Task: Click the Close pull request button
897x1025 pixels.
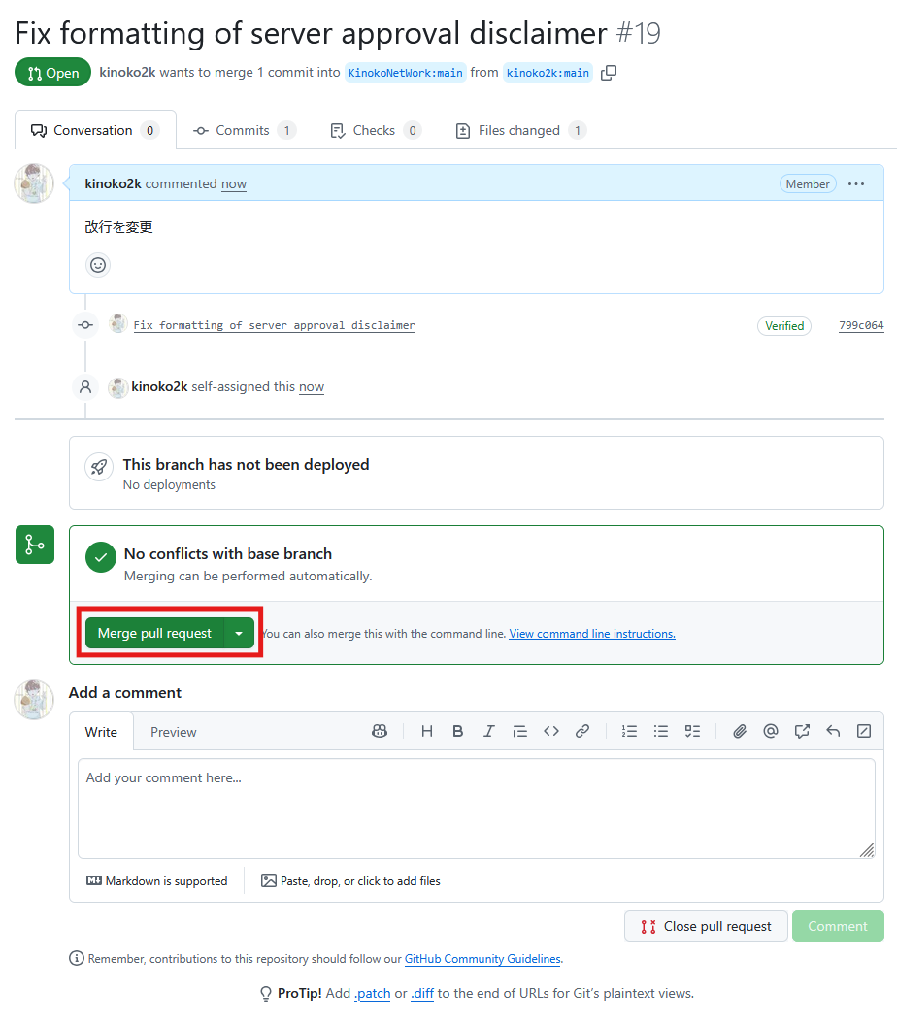Action: coord(706,926)
